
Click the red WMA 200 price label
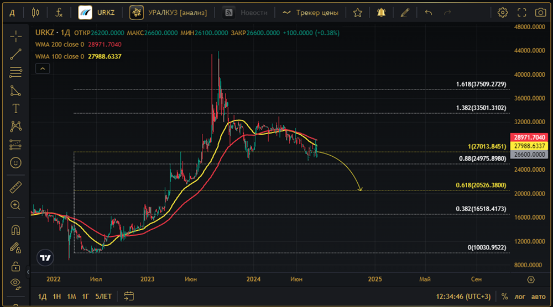530,137
